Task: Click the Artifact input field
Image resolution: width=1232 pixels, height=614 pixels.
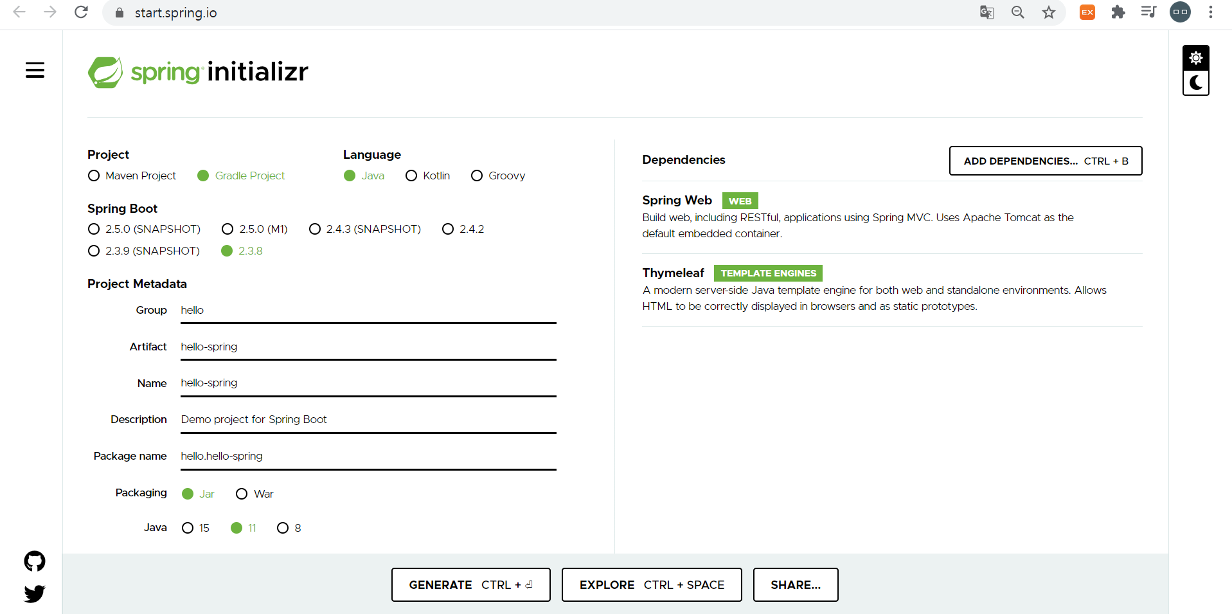Action: click(x=368, y=347)
